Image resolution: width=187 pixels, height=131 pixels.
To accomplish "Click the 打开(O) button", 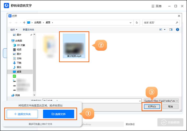I will 152,106.
